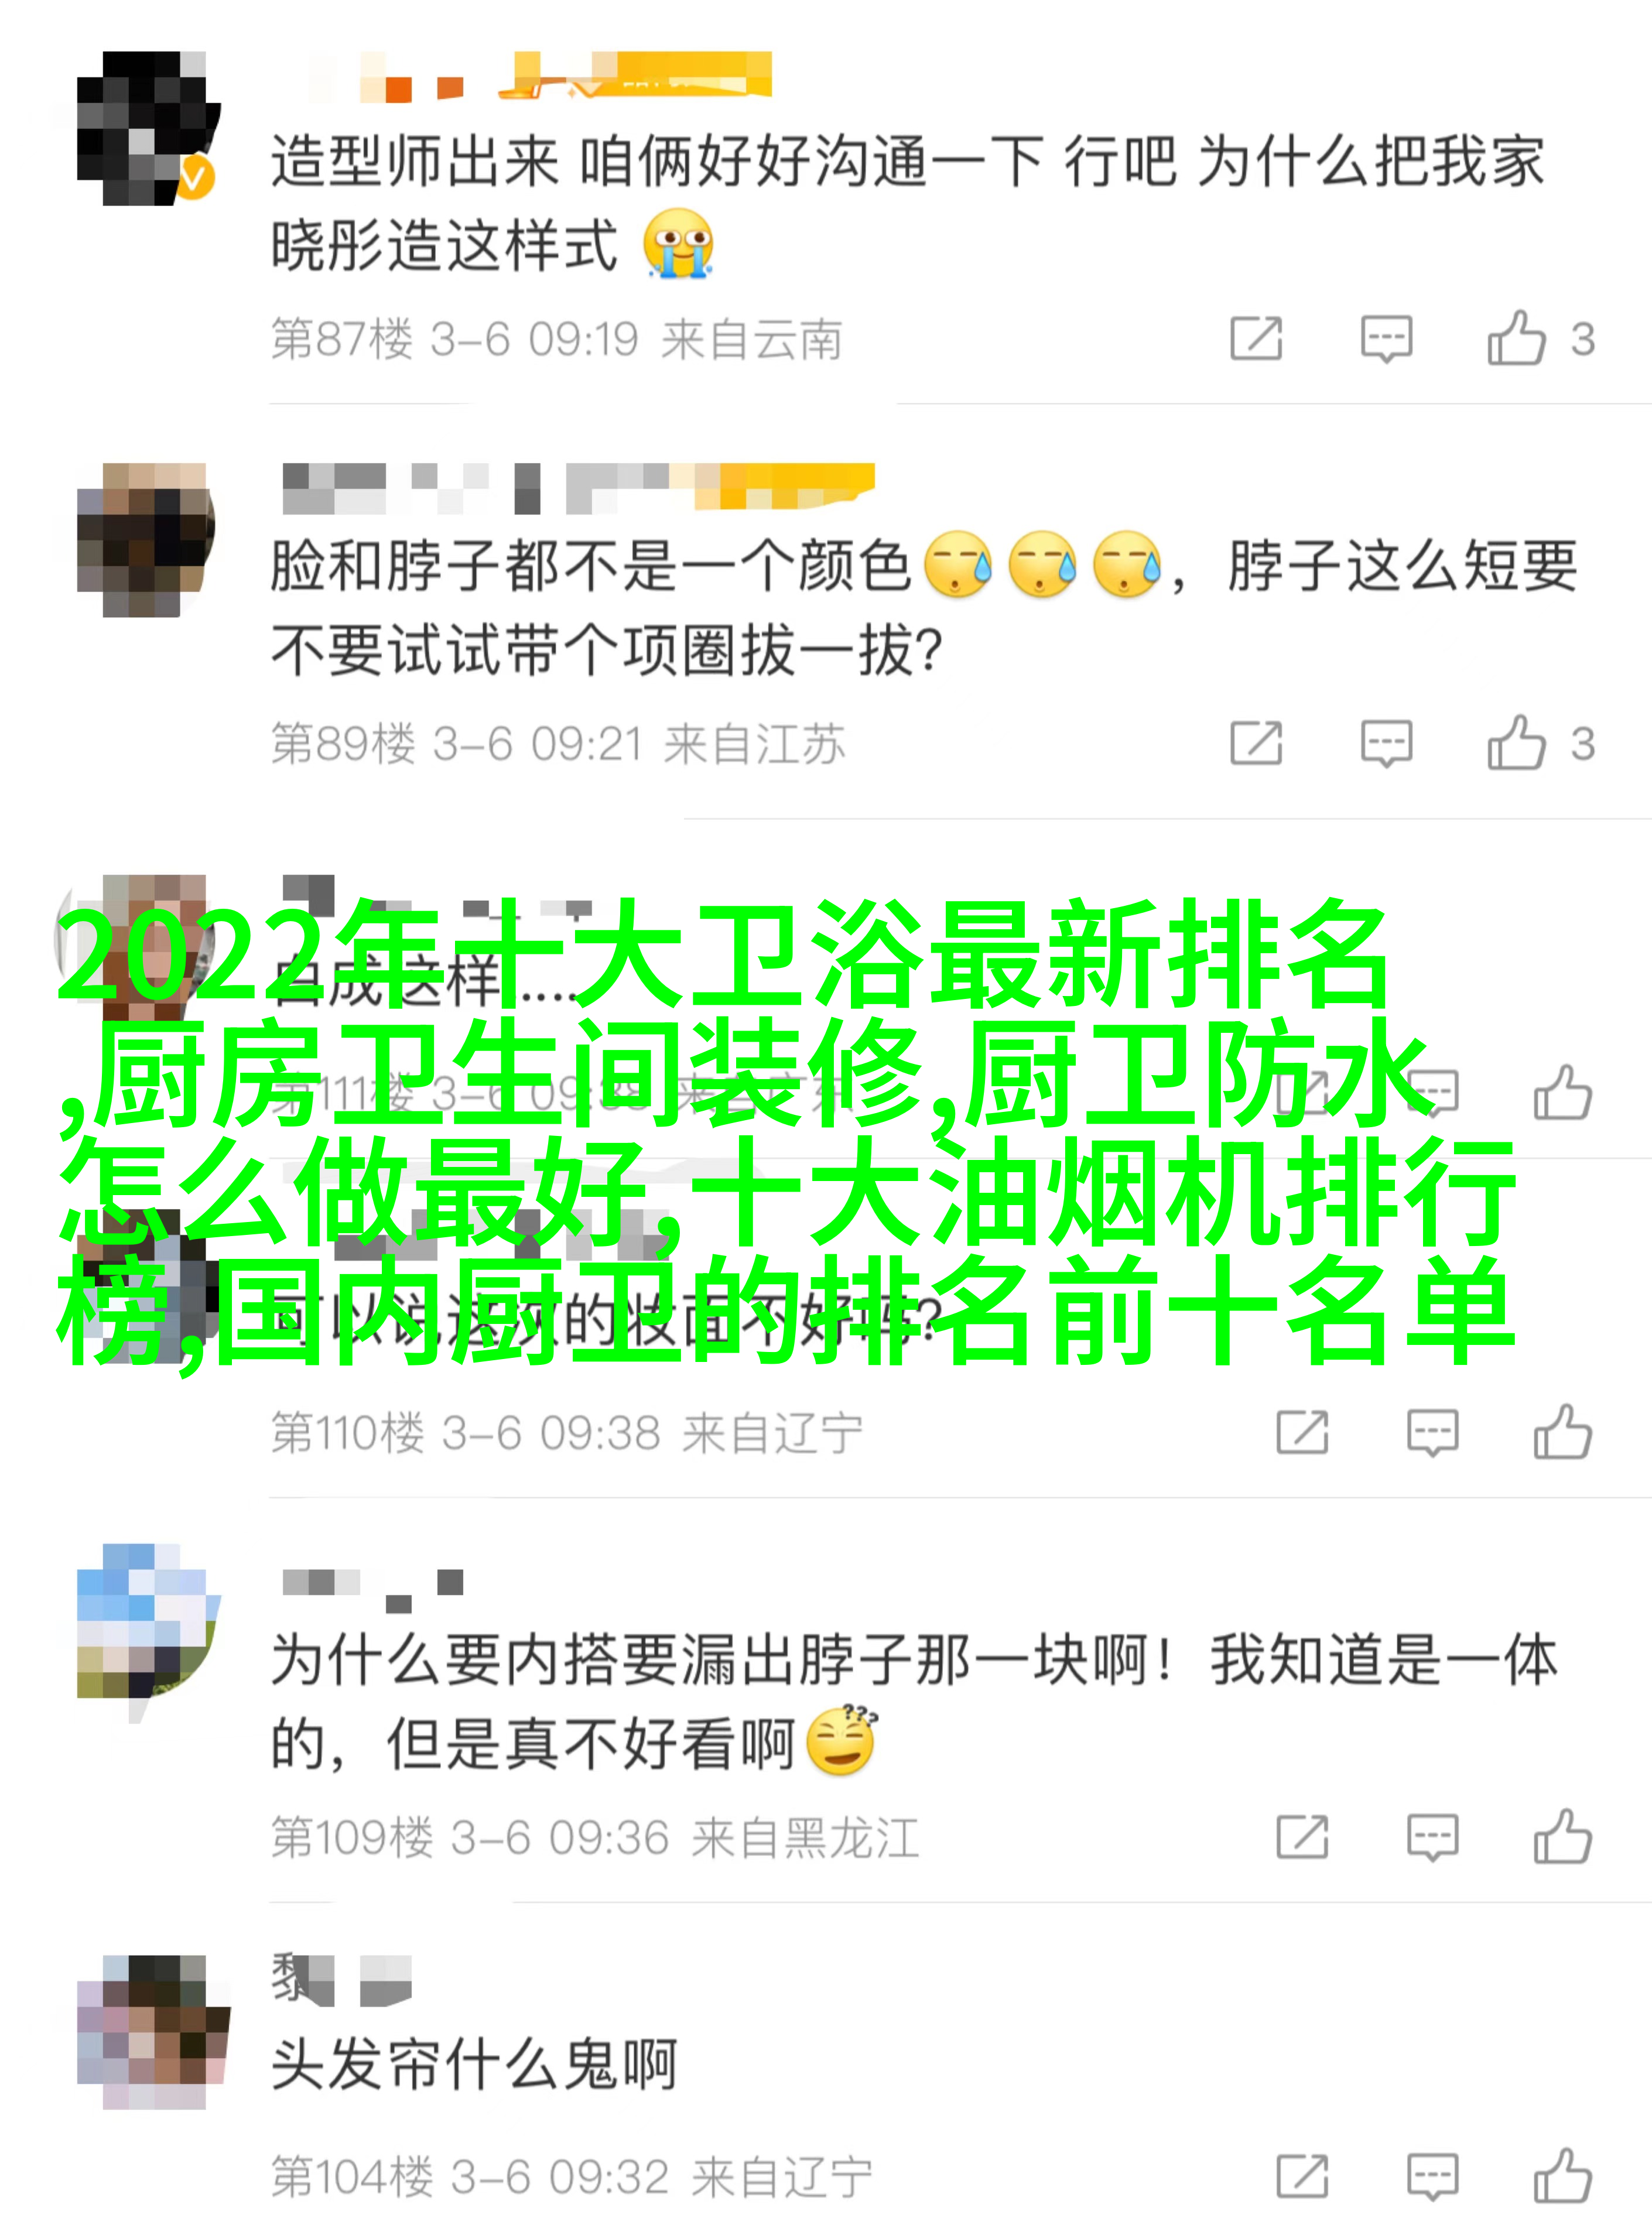Tap the green 2022 bathroom ranking overlay text
The width and height of the screenshot is (1652, 2235).
786,1132
